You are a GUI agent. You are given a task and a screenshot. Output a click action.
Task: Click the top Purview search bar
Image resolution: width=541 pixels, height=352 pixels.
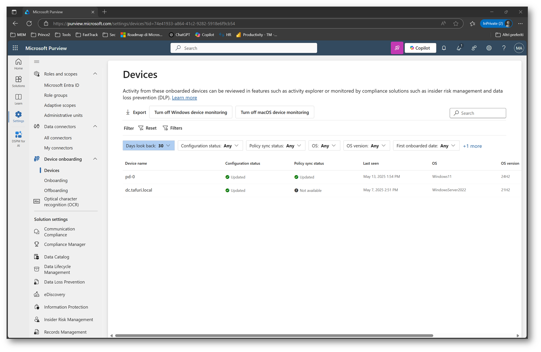pos(244,48)
